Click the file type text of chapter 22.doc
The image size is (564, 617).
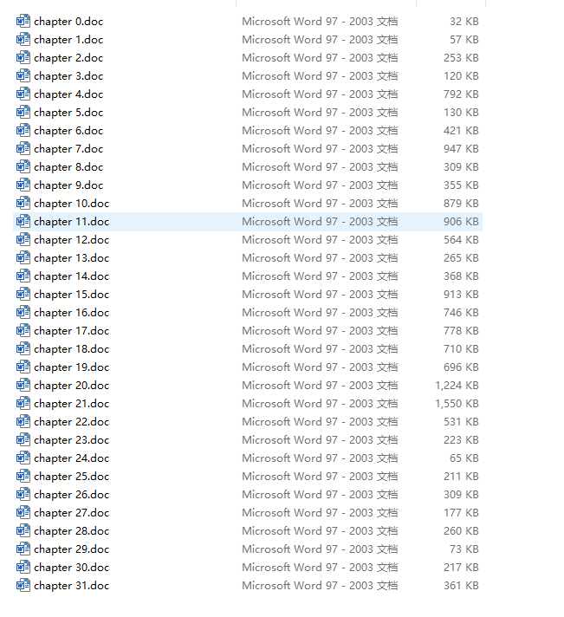[320, 421]
